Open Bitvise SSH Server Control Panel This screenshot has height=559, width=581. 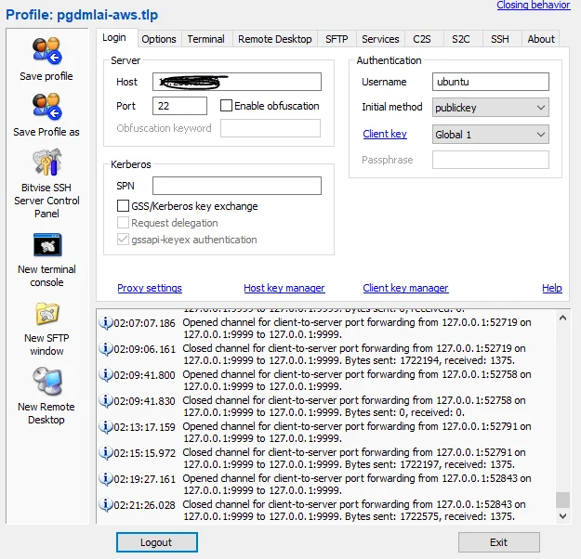pos(46,163)
